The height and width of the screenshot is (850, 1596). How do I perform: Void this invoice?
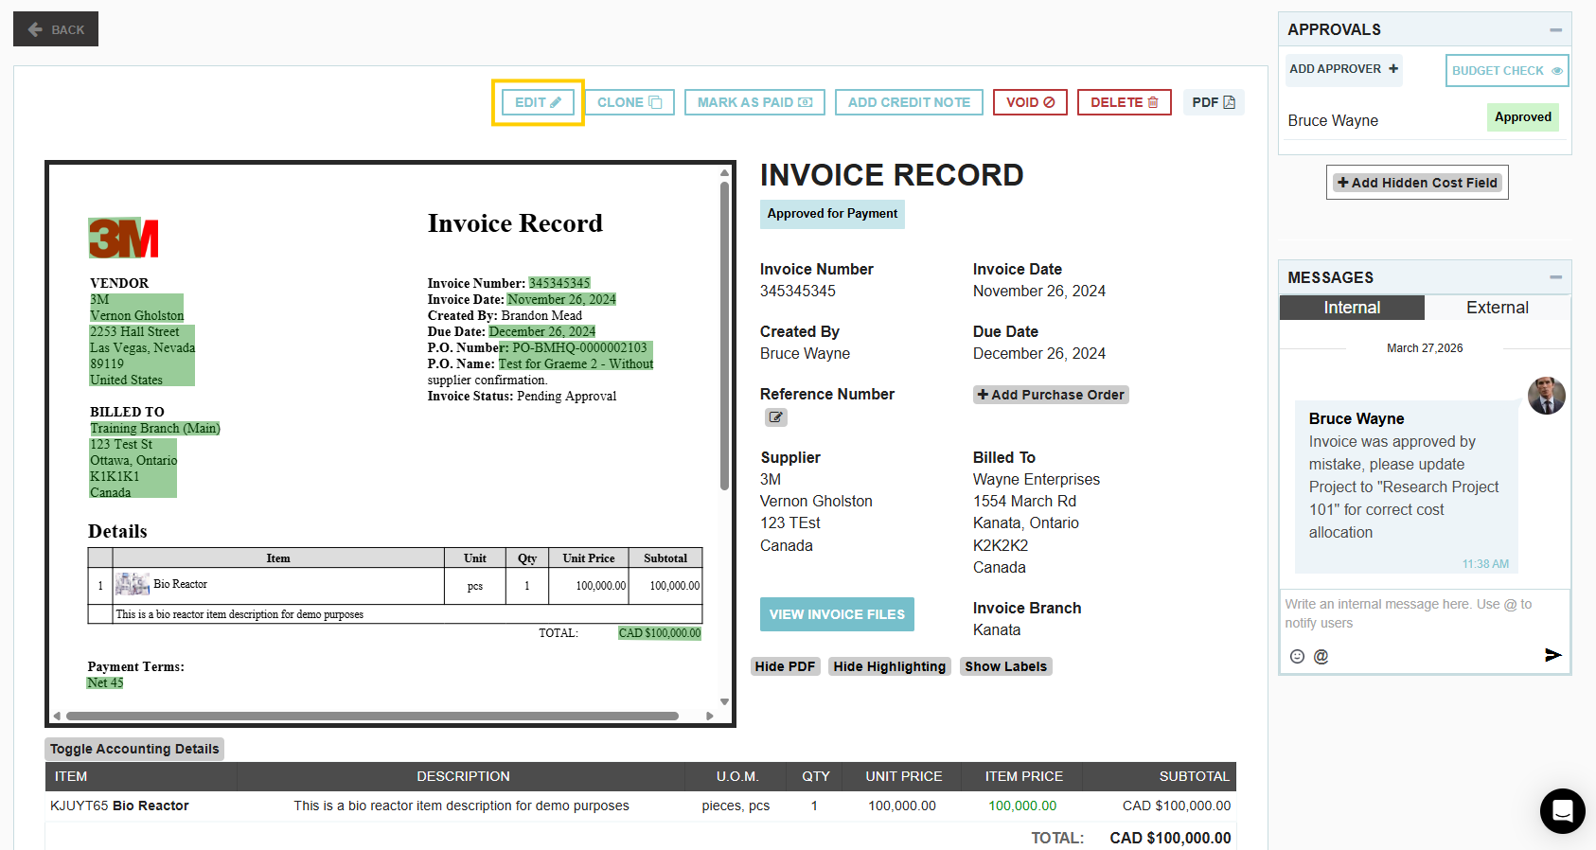click(x=1030, y=102)
